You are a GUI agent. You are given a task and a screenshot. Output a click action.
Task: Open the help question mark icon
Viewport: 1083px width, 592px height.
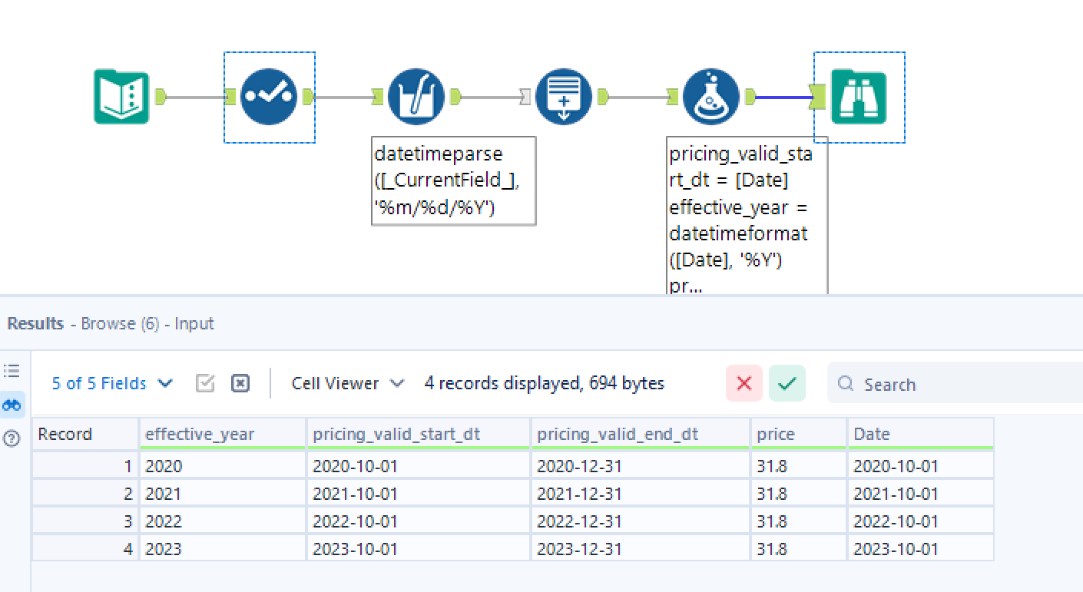pyautogui.click(x=12, y=439)
